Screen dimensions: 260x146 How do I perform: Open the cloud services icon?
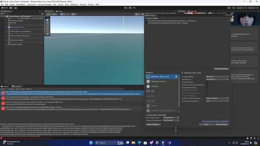pos(11,8)
